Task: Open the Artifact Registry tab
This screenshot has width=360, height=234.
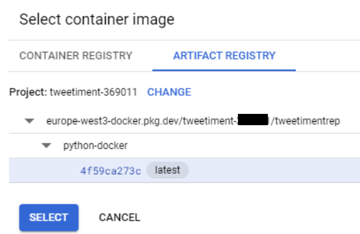Action: (x=224, y=56)
